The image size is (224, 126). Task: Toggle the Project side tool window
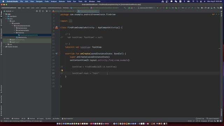coord(1,14)
